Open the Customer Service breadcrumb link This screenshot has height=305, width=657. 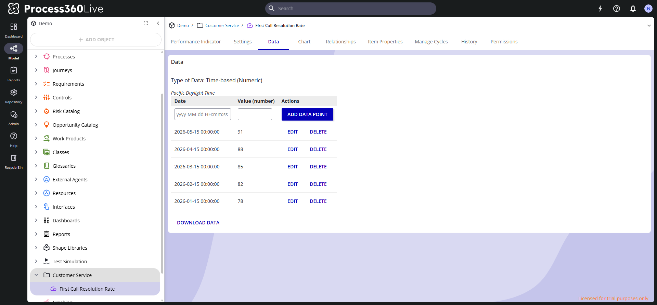pyautogui.click(x=222, y=26)
